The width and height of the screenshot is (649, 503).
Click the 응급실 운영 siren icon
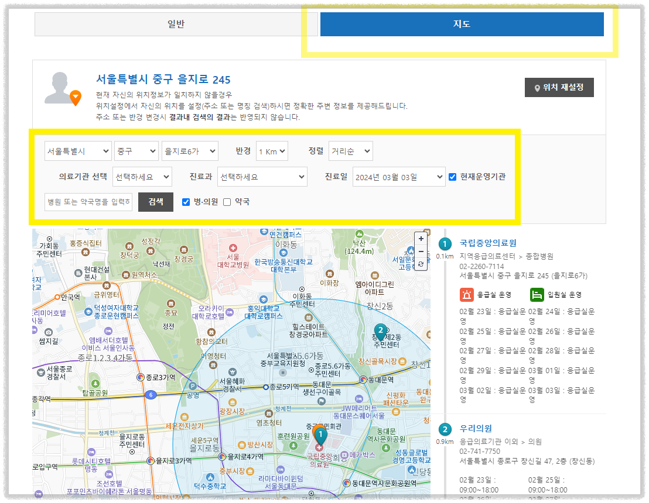466,295
